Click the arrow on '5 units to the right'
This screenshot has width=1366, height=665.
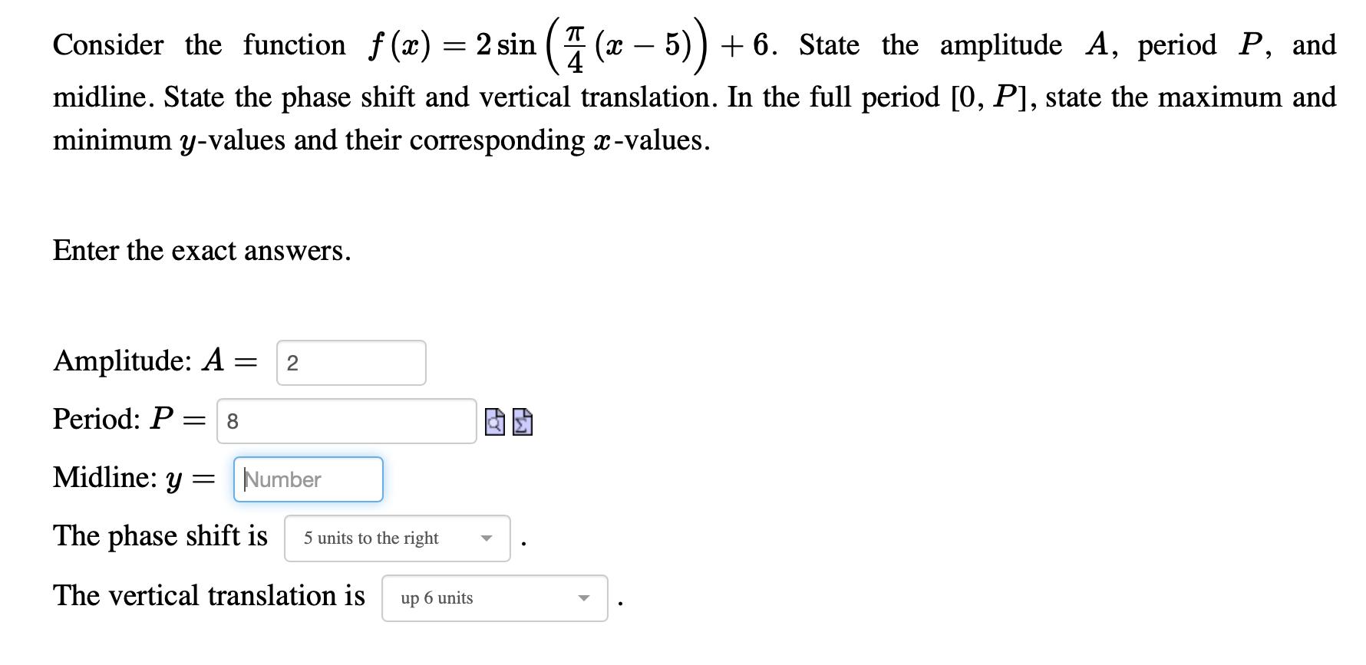pyautogui.click(x=487, y=538)
